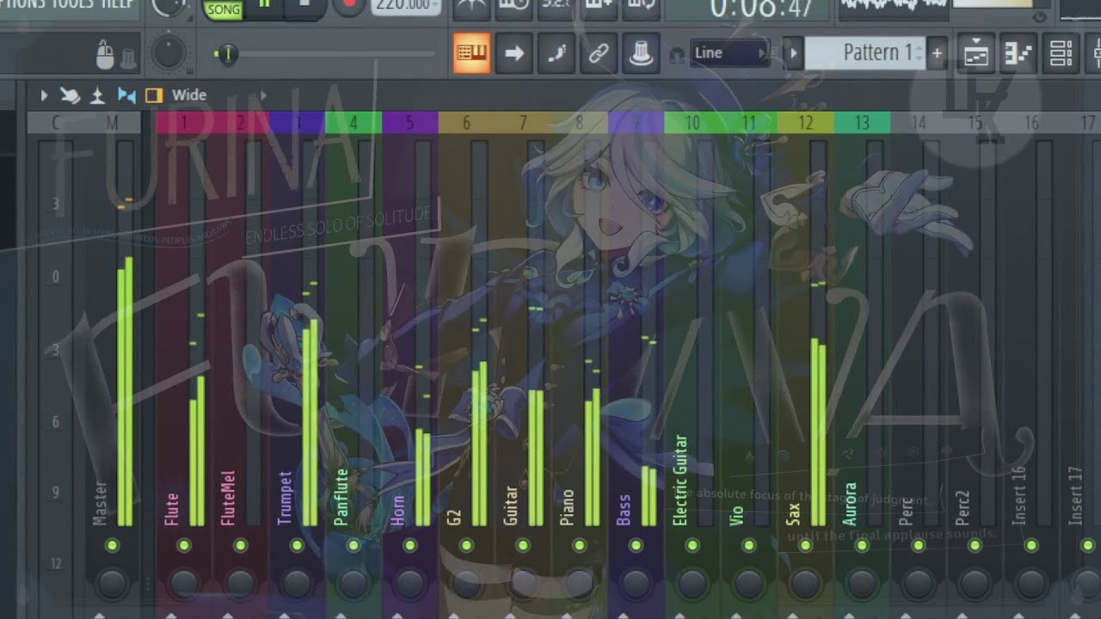Screen dimensions: 1101x619
Task: Mute the Guitar track
Action: tap(522, 546)
